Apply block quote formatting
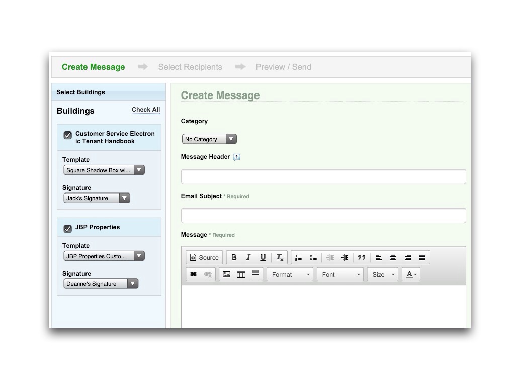 coord(361,258)
